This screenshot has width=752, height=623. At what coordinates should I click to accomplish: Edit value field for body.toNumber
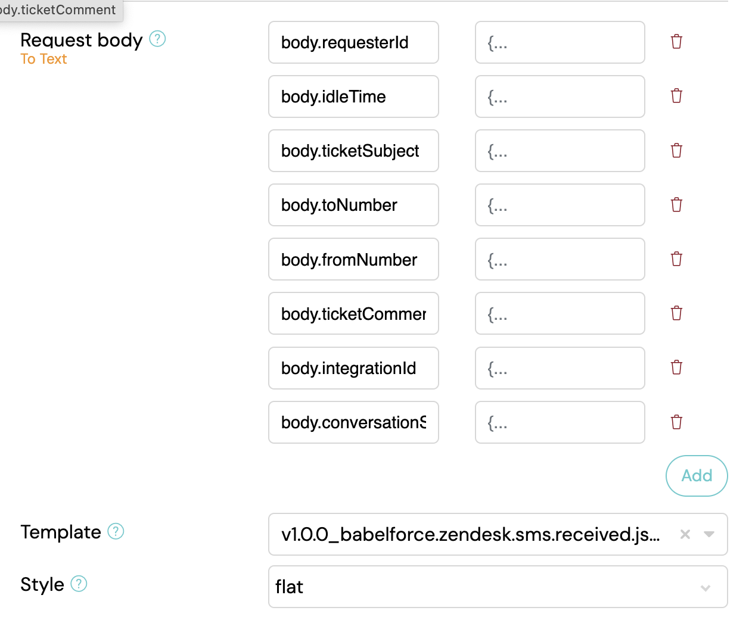click(x=560, y=205)
